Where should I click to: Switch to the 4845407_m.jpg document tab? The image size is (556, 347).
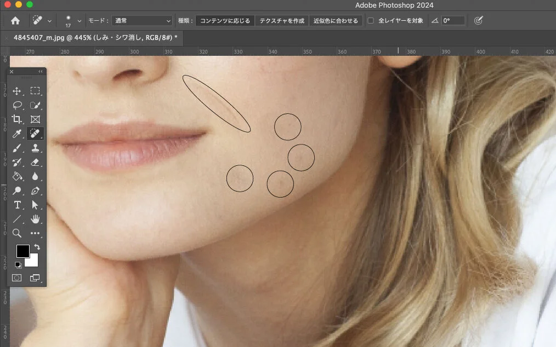tap(94, 38)
